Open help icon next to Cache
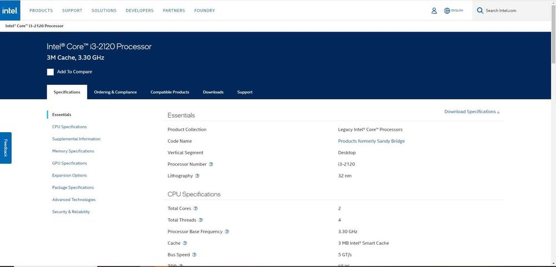The width and height of the screenshot is (556, 267). point(185,243)
